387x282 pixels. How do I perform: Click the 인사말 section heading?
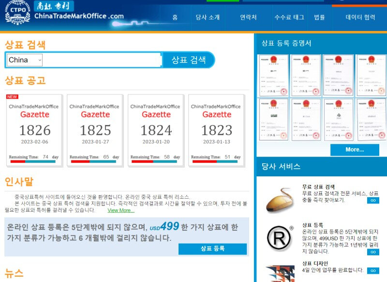click(19, 182)
